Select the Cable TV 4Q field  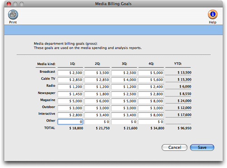click(x=151, y=80)
